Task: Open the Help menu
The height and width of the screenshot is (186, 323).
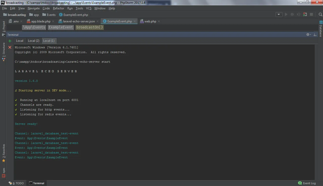Action: [x=112, y=8]
